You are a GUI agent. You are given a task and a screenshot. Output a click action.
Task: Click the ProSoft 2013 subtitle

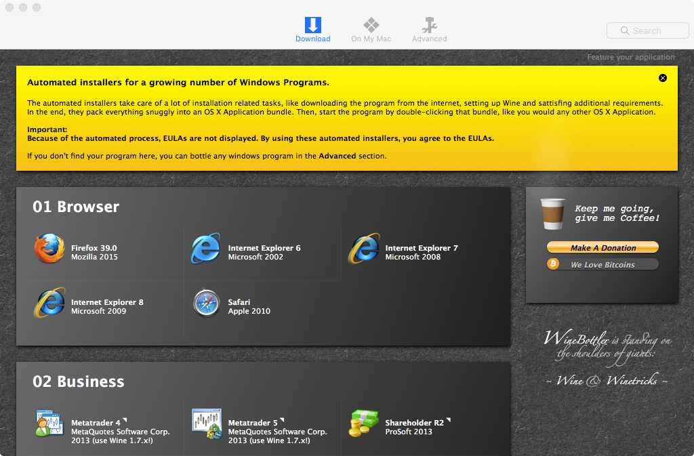pos(409,432)
